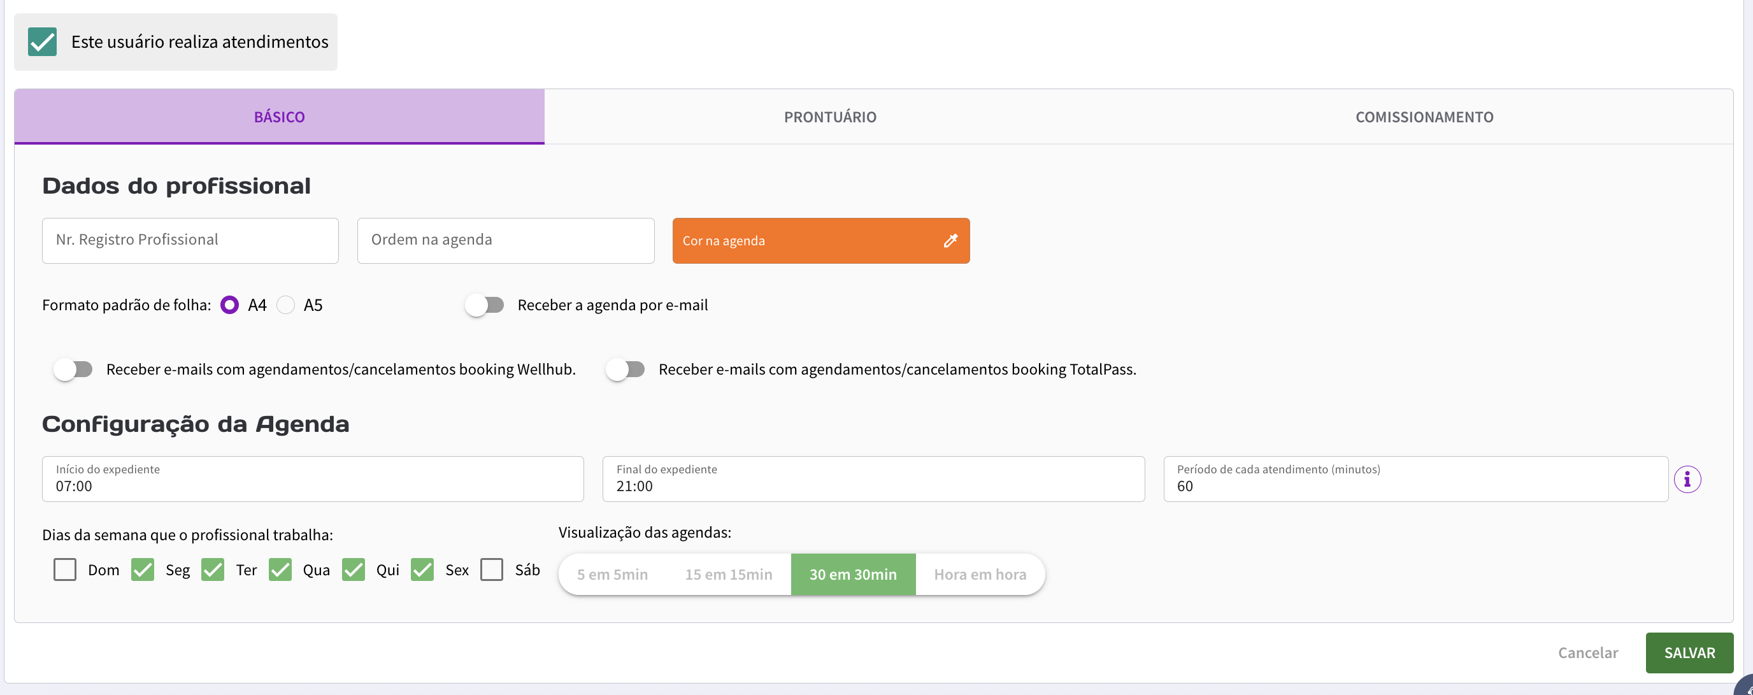Click the Cancelar link
Viewport: 1753px width, 695px height.
pos(1587,652)
